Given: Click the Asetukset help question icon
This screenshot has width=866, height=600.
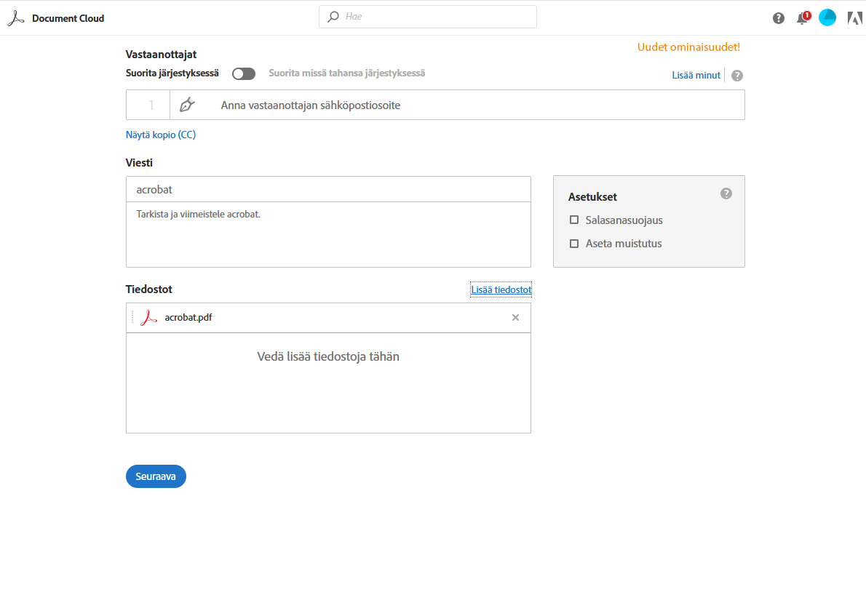Looking at the screenshot, I should (726, 193).
